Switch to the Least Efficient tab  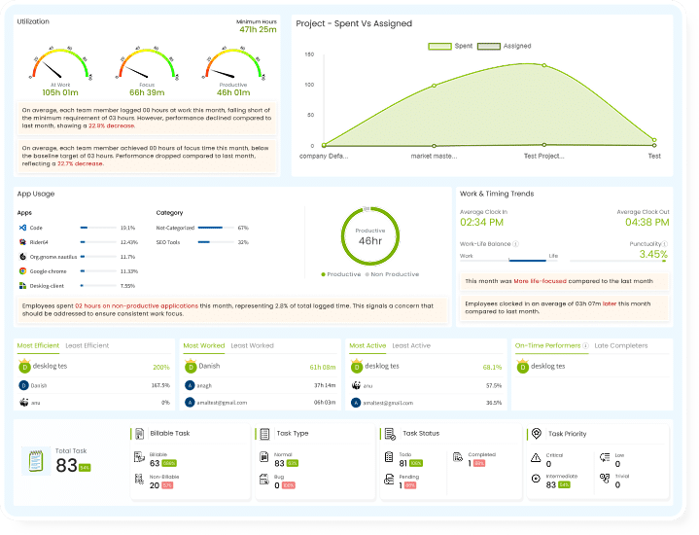pyautogui.click(x=87, y=345)
